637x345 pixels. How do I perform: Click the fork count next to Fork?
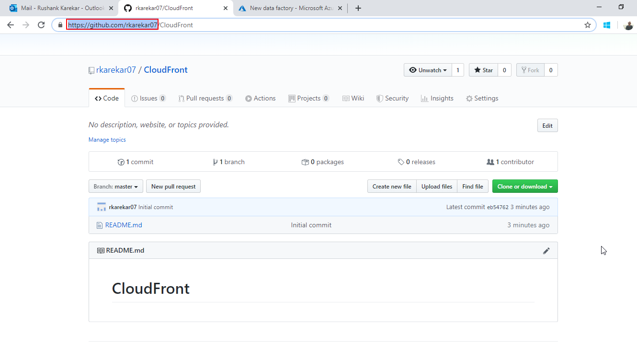(551, 70)
